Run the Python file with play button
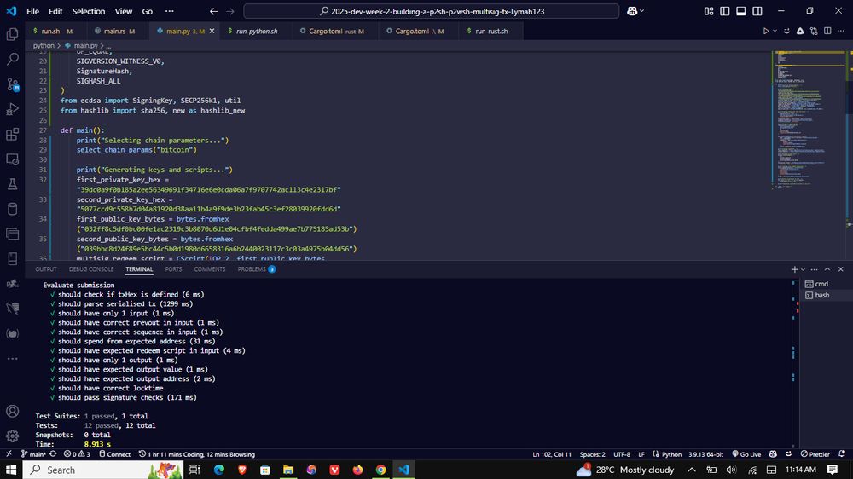853x479 pixels. click(x=765, y=31)
